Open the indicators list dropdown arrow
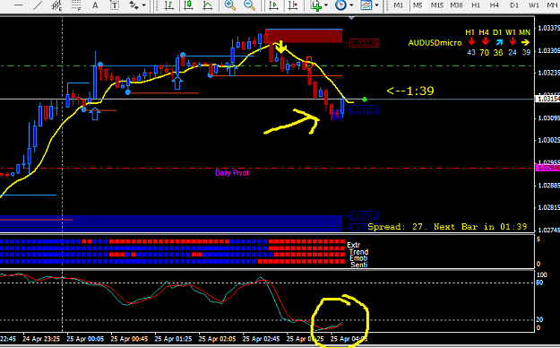 326,5
